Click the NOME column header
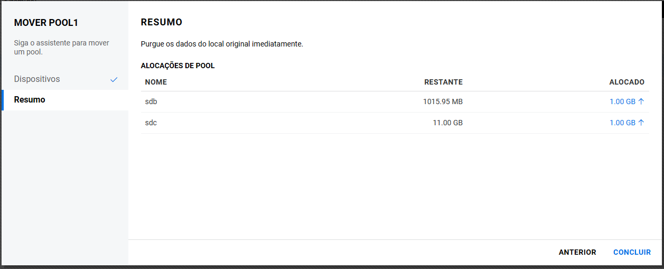664x269 pixels. coord(156,82)
